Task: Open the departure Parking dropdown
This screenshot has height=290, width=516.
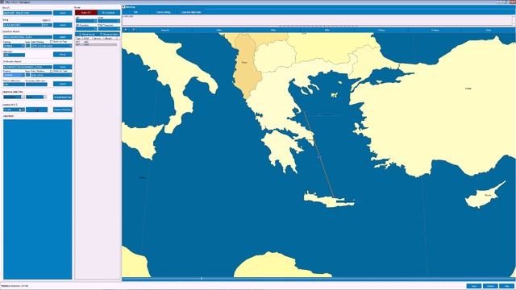Action: click(x=14, y=46)
